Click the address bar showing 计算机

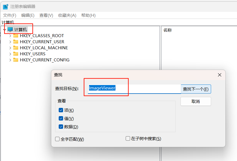coord(119,22)
